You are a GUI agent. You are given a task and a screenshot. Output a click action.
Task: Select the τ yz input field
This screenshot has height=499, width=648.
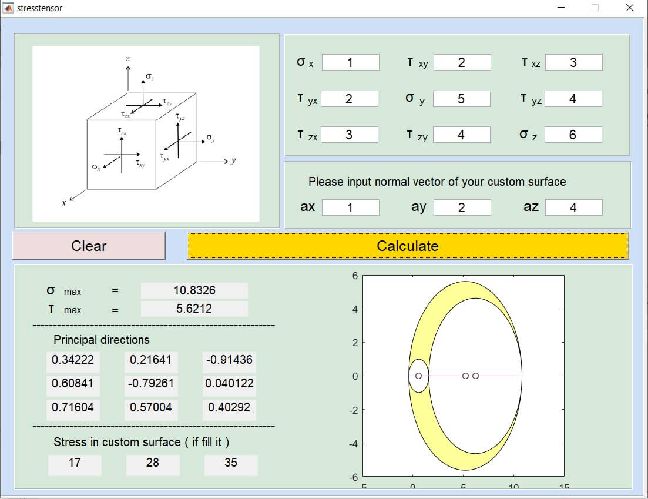point(573,99)
